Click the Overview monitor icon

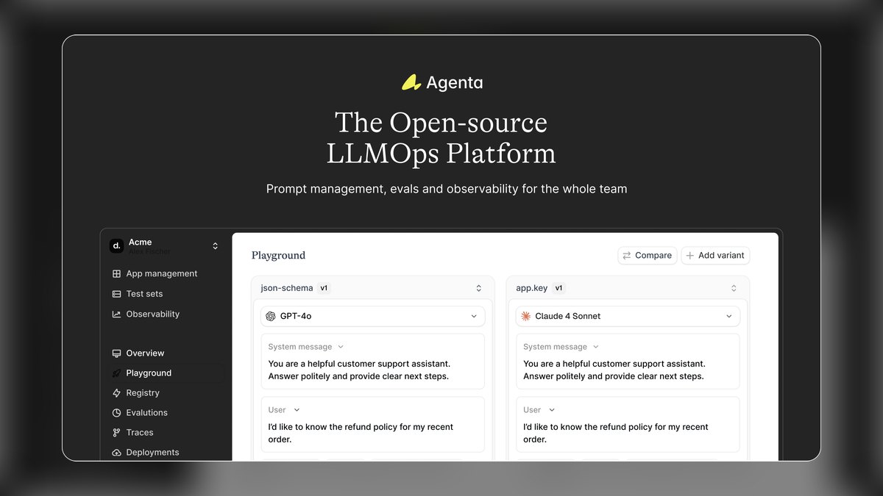[x=116, y=353]
